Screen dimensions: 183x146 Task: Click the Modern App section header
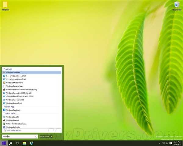click(9, 107)
